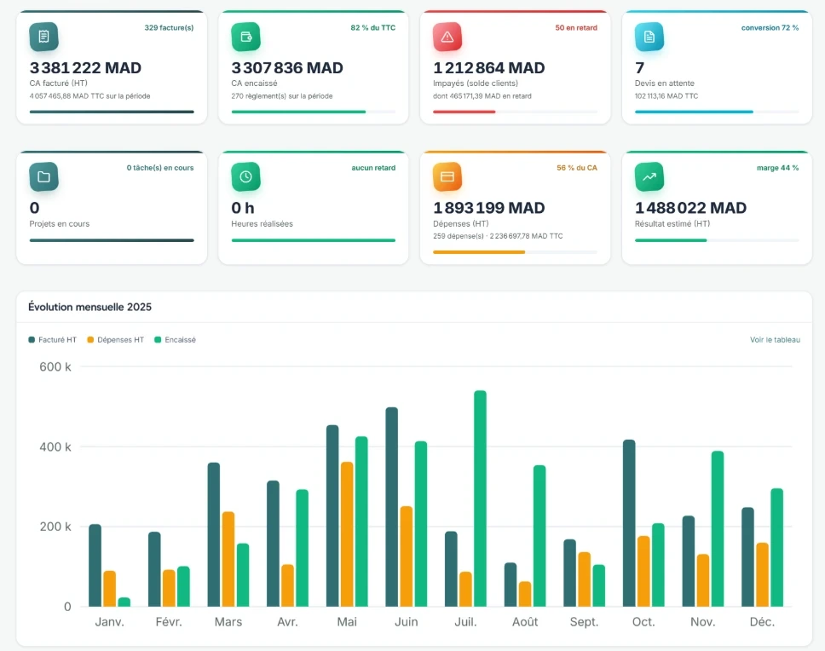
Task: Select the '3 307 836 MAD' amount
Action: tap(287, 68)
